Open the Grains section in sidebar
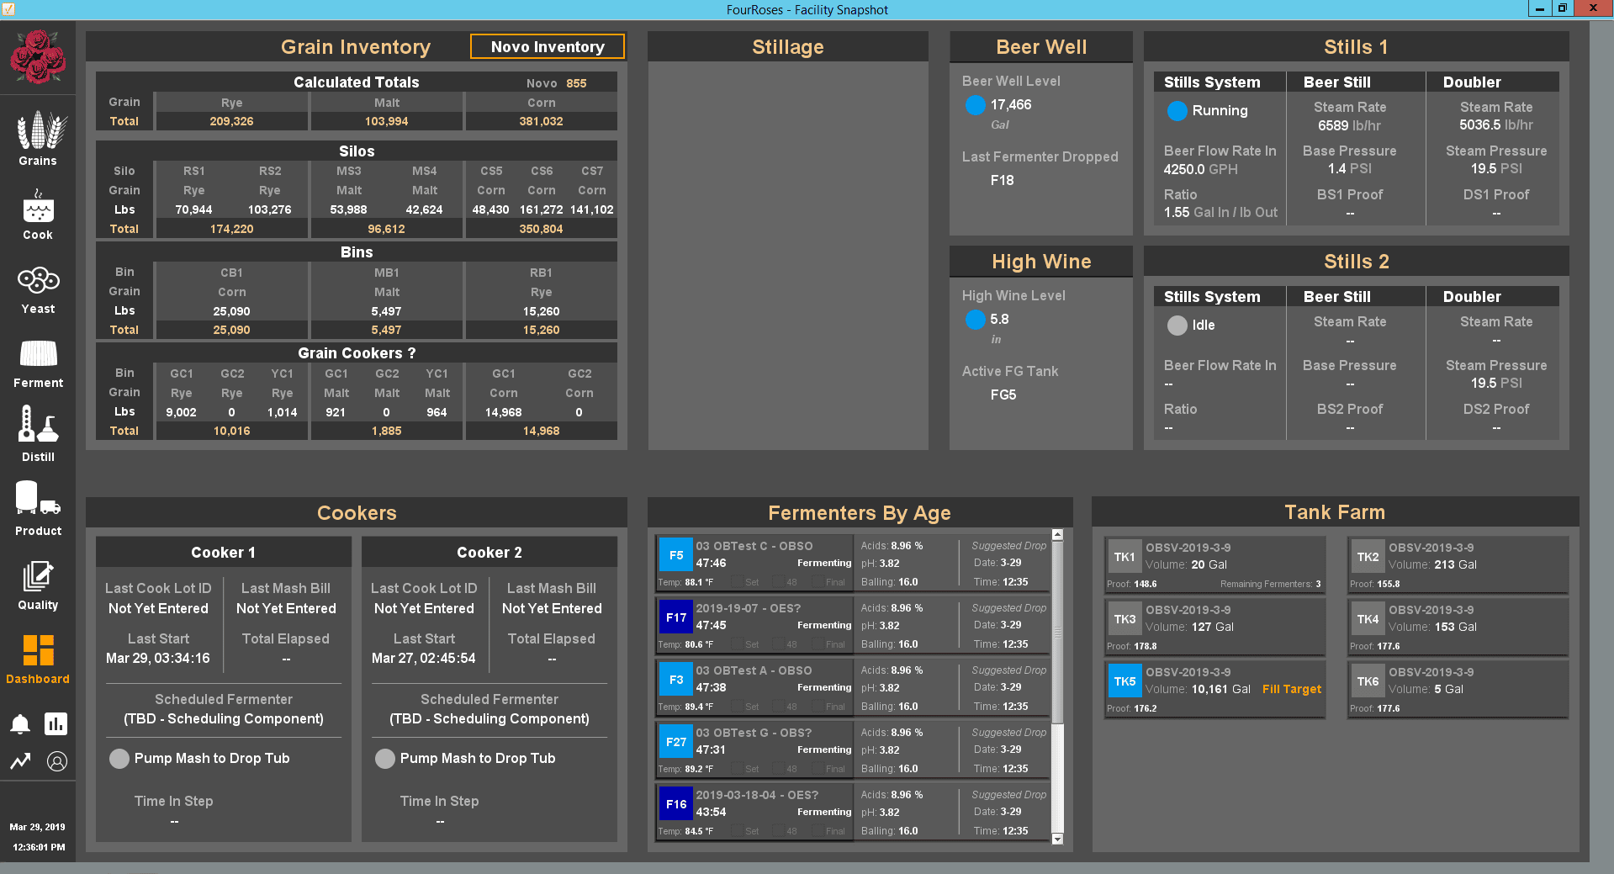 tap(38, 139)
